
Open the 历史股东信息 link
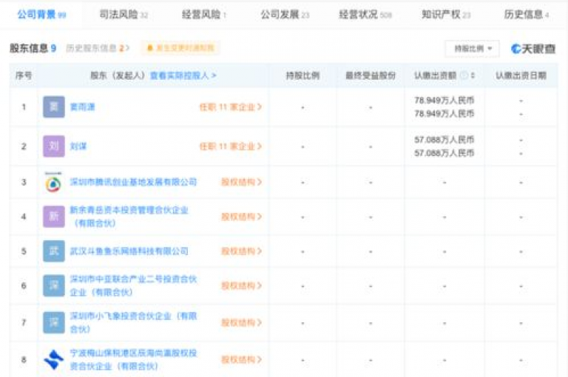[x=98, y=48]
